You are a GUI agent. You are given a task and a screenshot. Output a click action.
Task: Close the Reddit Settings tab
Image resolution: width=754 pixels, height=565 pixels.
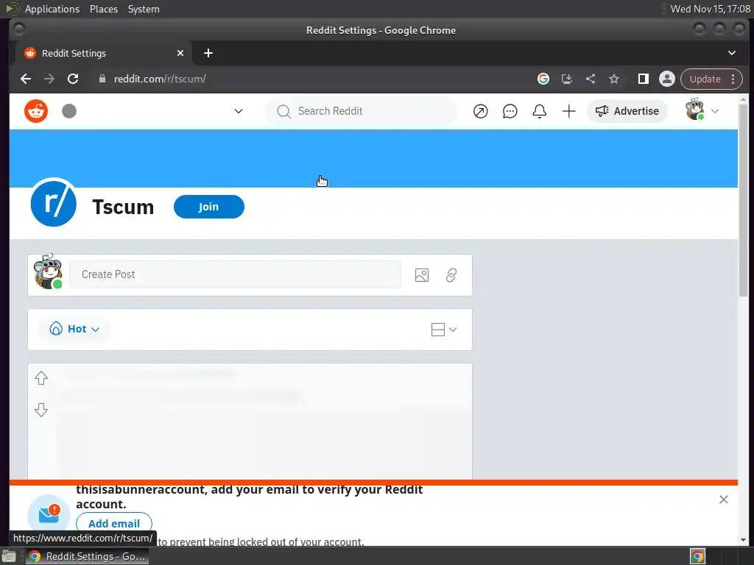(x=180, y=53)
